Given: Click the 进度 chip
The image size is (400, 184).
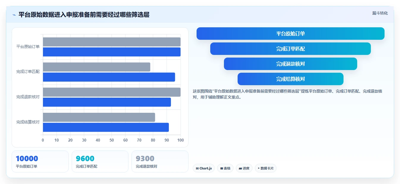Looking at the screenshot, I should pos(244,168).
